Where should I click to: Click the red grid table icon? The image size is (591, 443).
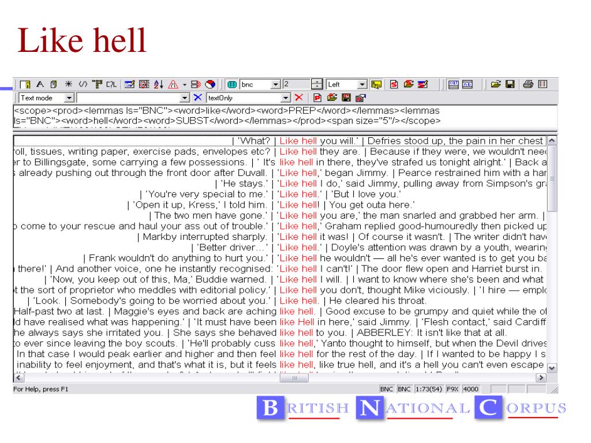point(144,84)
